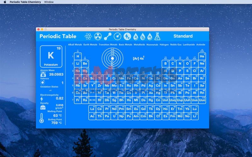Click the atomic mass value 39.0983
252x157 pixels.
pos(56,74)
